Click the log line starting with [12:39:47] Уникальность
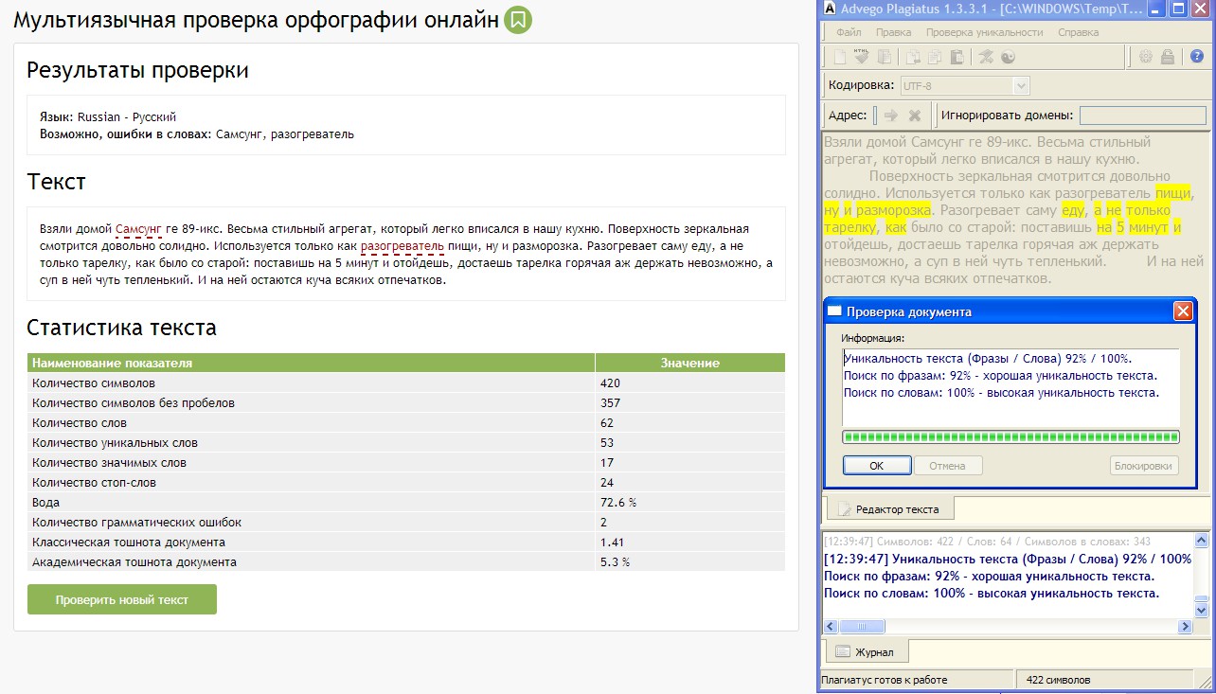This screenshot has width=1216, height=694. click(1008, 560)
